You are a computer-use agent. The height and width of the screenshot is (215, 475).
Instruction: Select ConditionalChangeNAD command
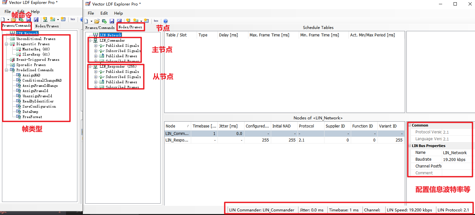pos(42,80)
